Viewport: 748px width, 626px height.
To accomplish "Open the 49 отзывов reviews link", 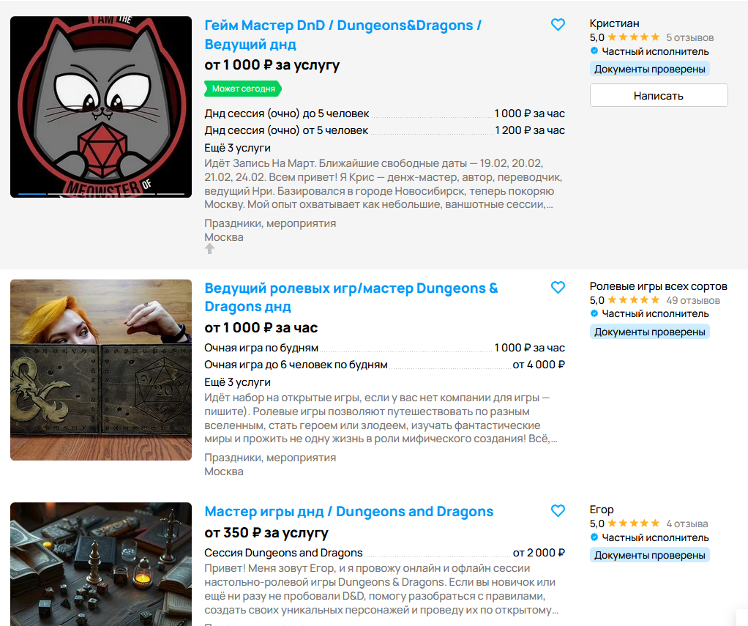I will (693, 301).
